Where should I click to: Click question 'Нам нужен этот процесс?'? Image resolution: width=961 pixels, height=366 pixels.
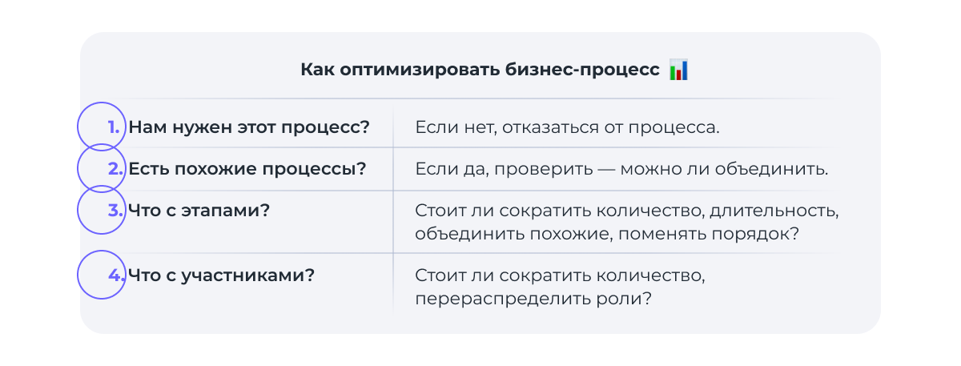click(x=249, y=127)
